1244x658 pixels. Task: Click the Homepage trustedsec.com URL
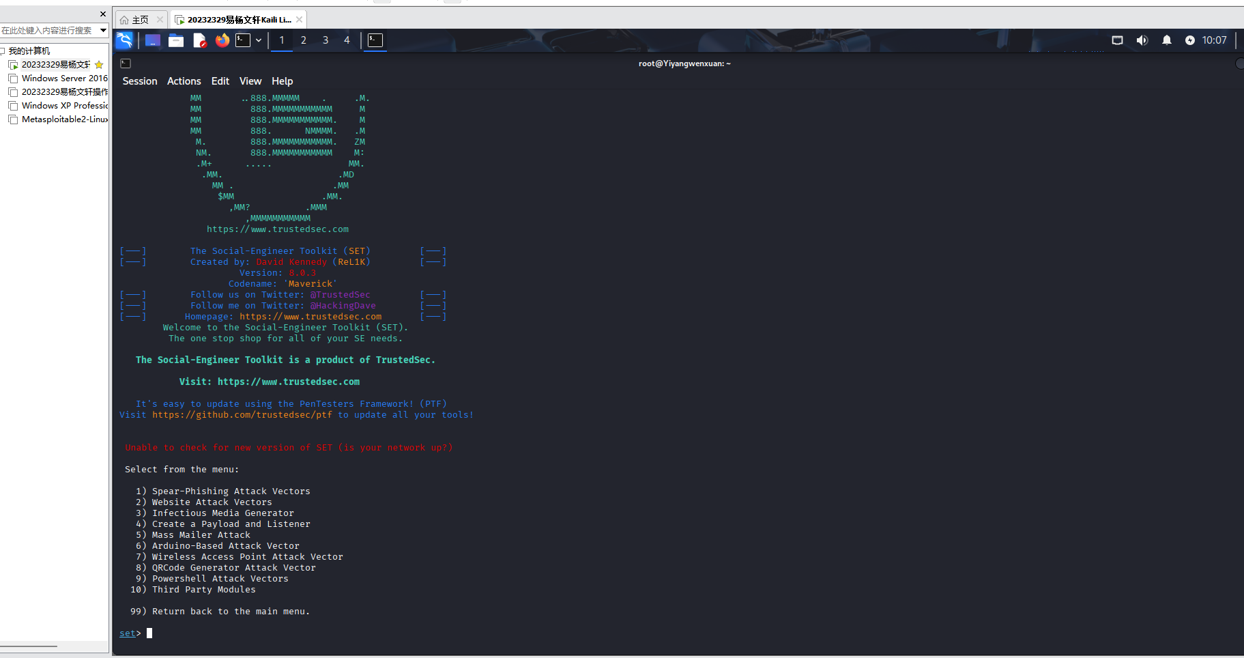pos(310,317)
